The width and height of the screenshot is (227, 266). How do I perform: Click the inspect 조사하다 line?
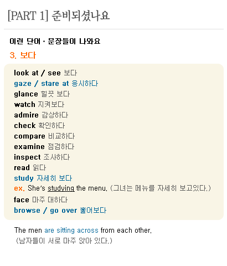pos(42,157)
